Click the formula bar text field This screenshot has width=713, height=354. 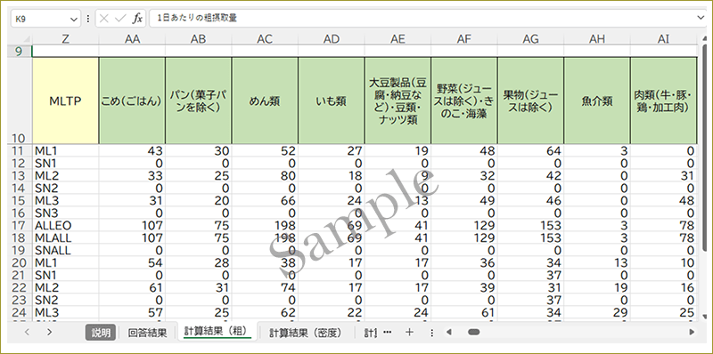[x=422, y=19]
